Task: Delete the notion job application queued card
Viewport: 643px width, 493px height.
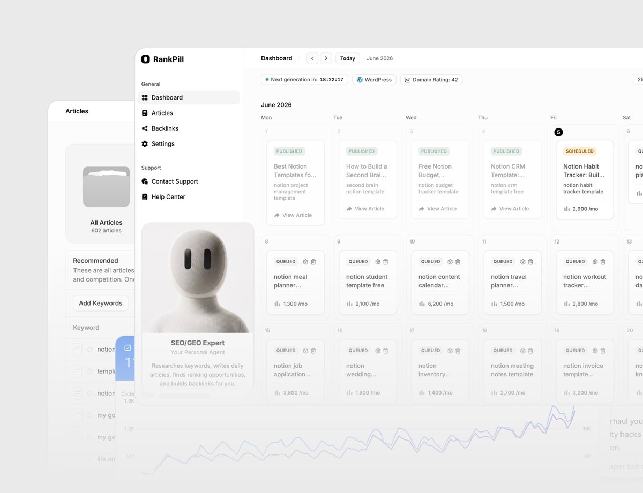Action: (x=313, y=351)
